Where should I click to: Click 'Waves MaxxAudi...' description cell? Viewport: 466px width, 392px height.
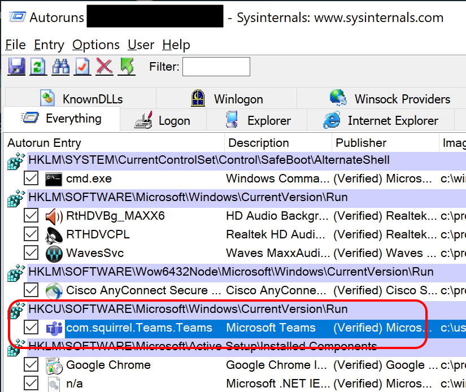click(x=278, y=253)
